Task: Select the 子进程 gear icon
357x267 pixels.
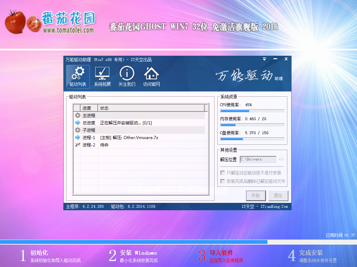Action: 78,130
